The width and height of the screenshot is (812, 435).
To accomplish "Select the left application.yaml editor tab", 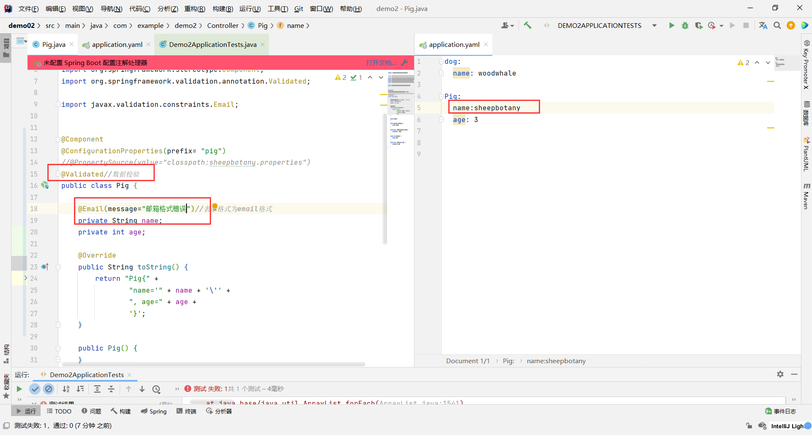I will pyautogui.click(x=117, y=44).
